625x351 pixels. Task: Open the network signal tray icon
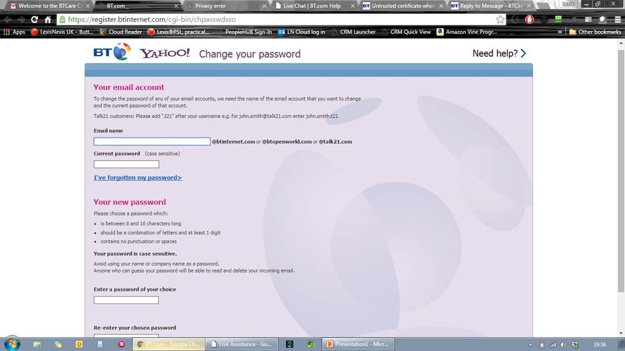click(x=552, y=345)
